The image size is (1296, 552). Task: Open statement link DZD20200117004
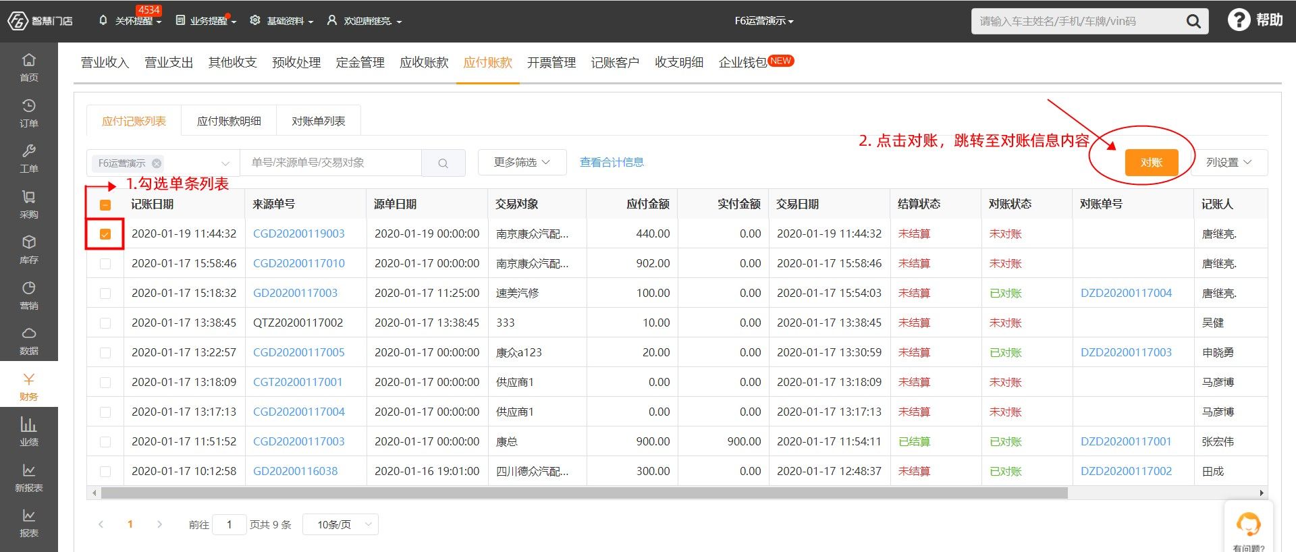1126,294
